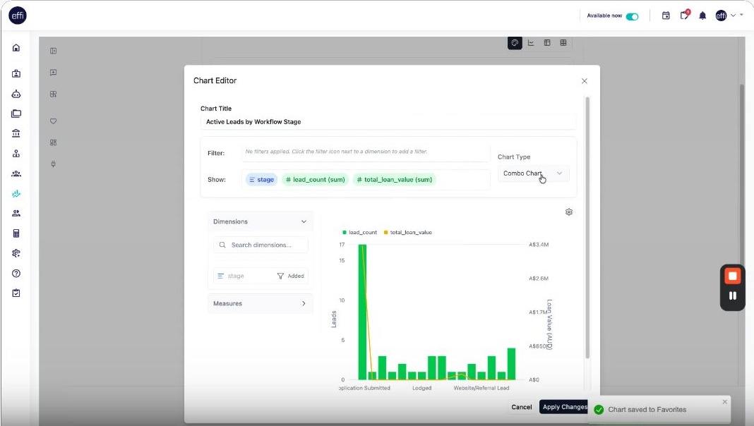
Task: Open the robot assistant sidebar icon
Action: pos(16,94)
